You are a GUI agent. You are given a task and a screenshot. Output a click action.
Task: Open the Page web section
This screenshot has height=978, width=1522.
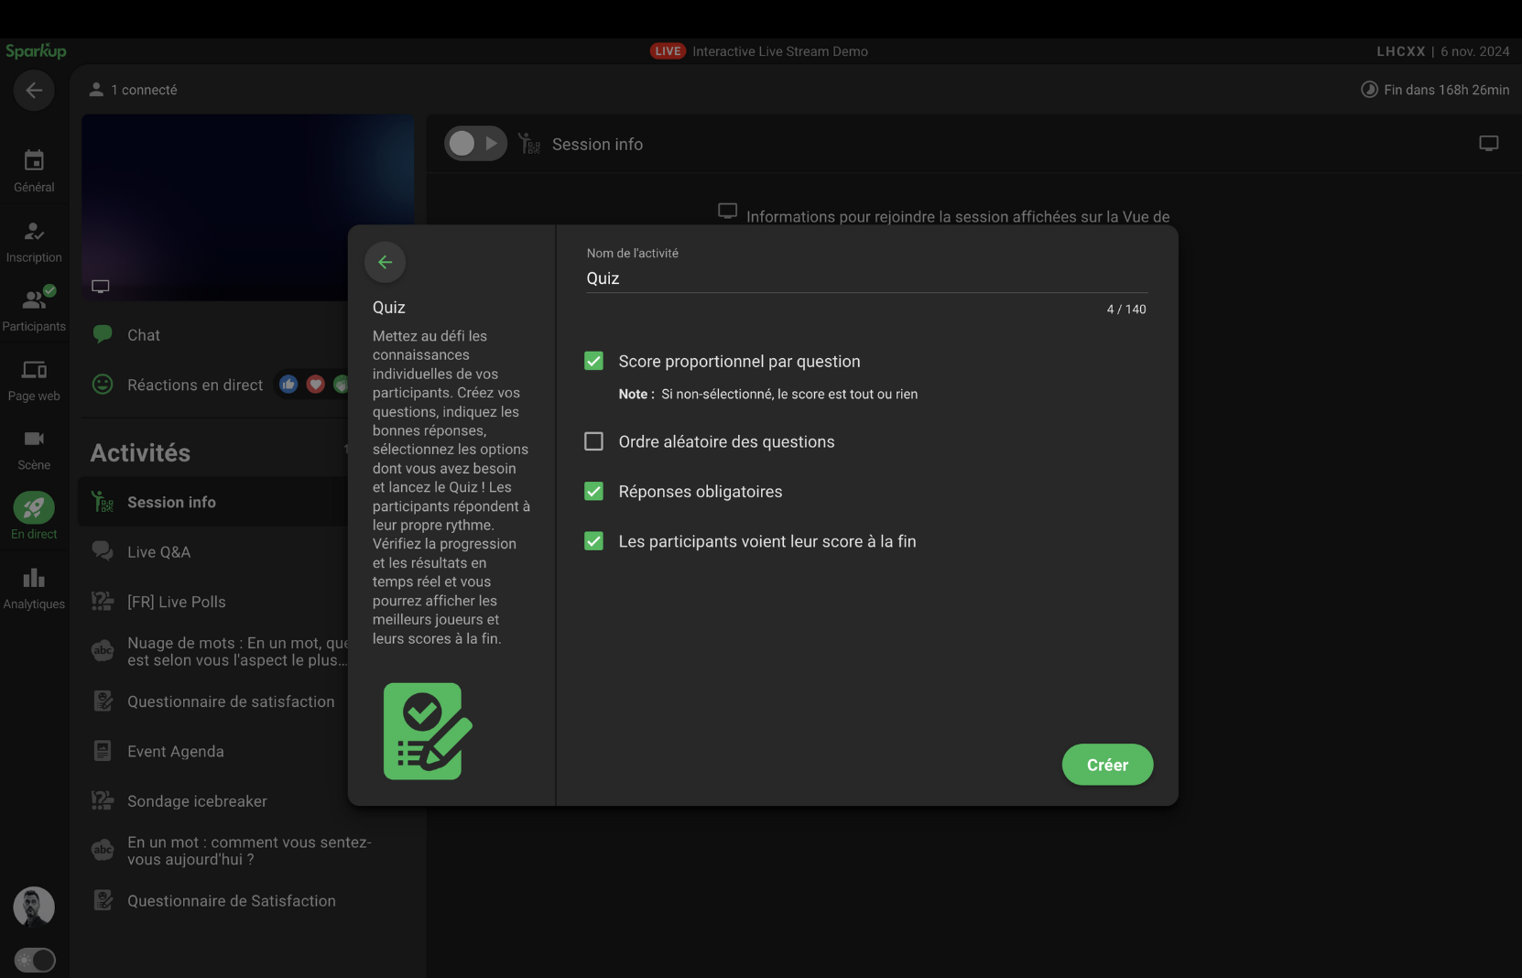point(34,377)
